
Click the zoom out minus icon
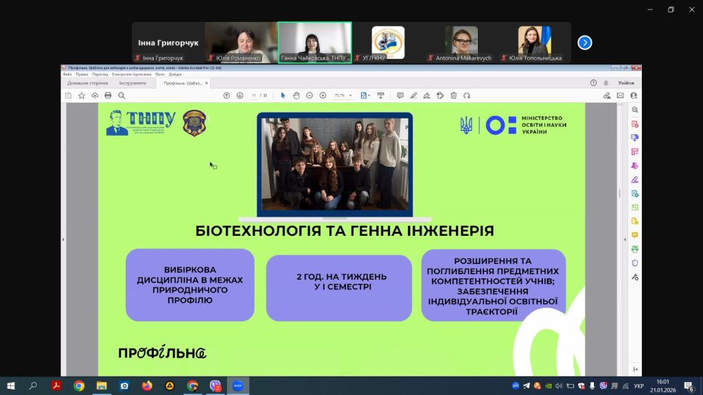click(x=310, y=95)
